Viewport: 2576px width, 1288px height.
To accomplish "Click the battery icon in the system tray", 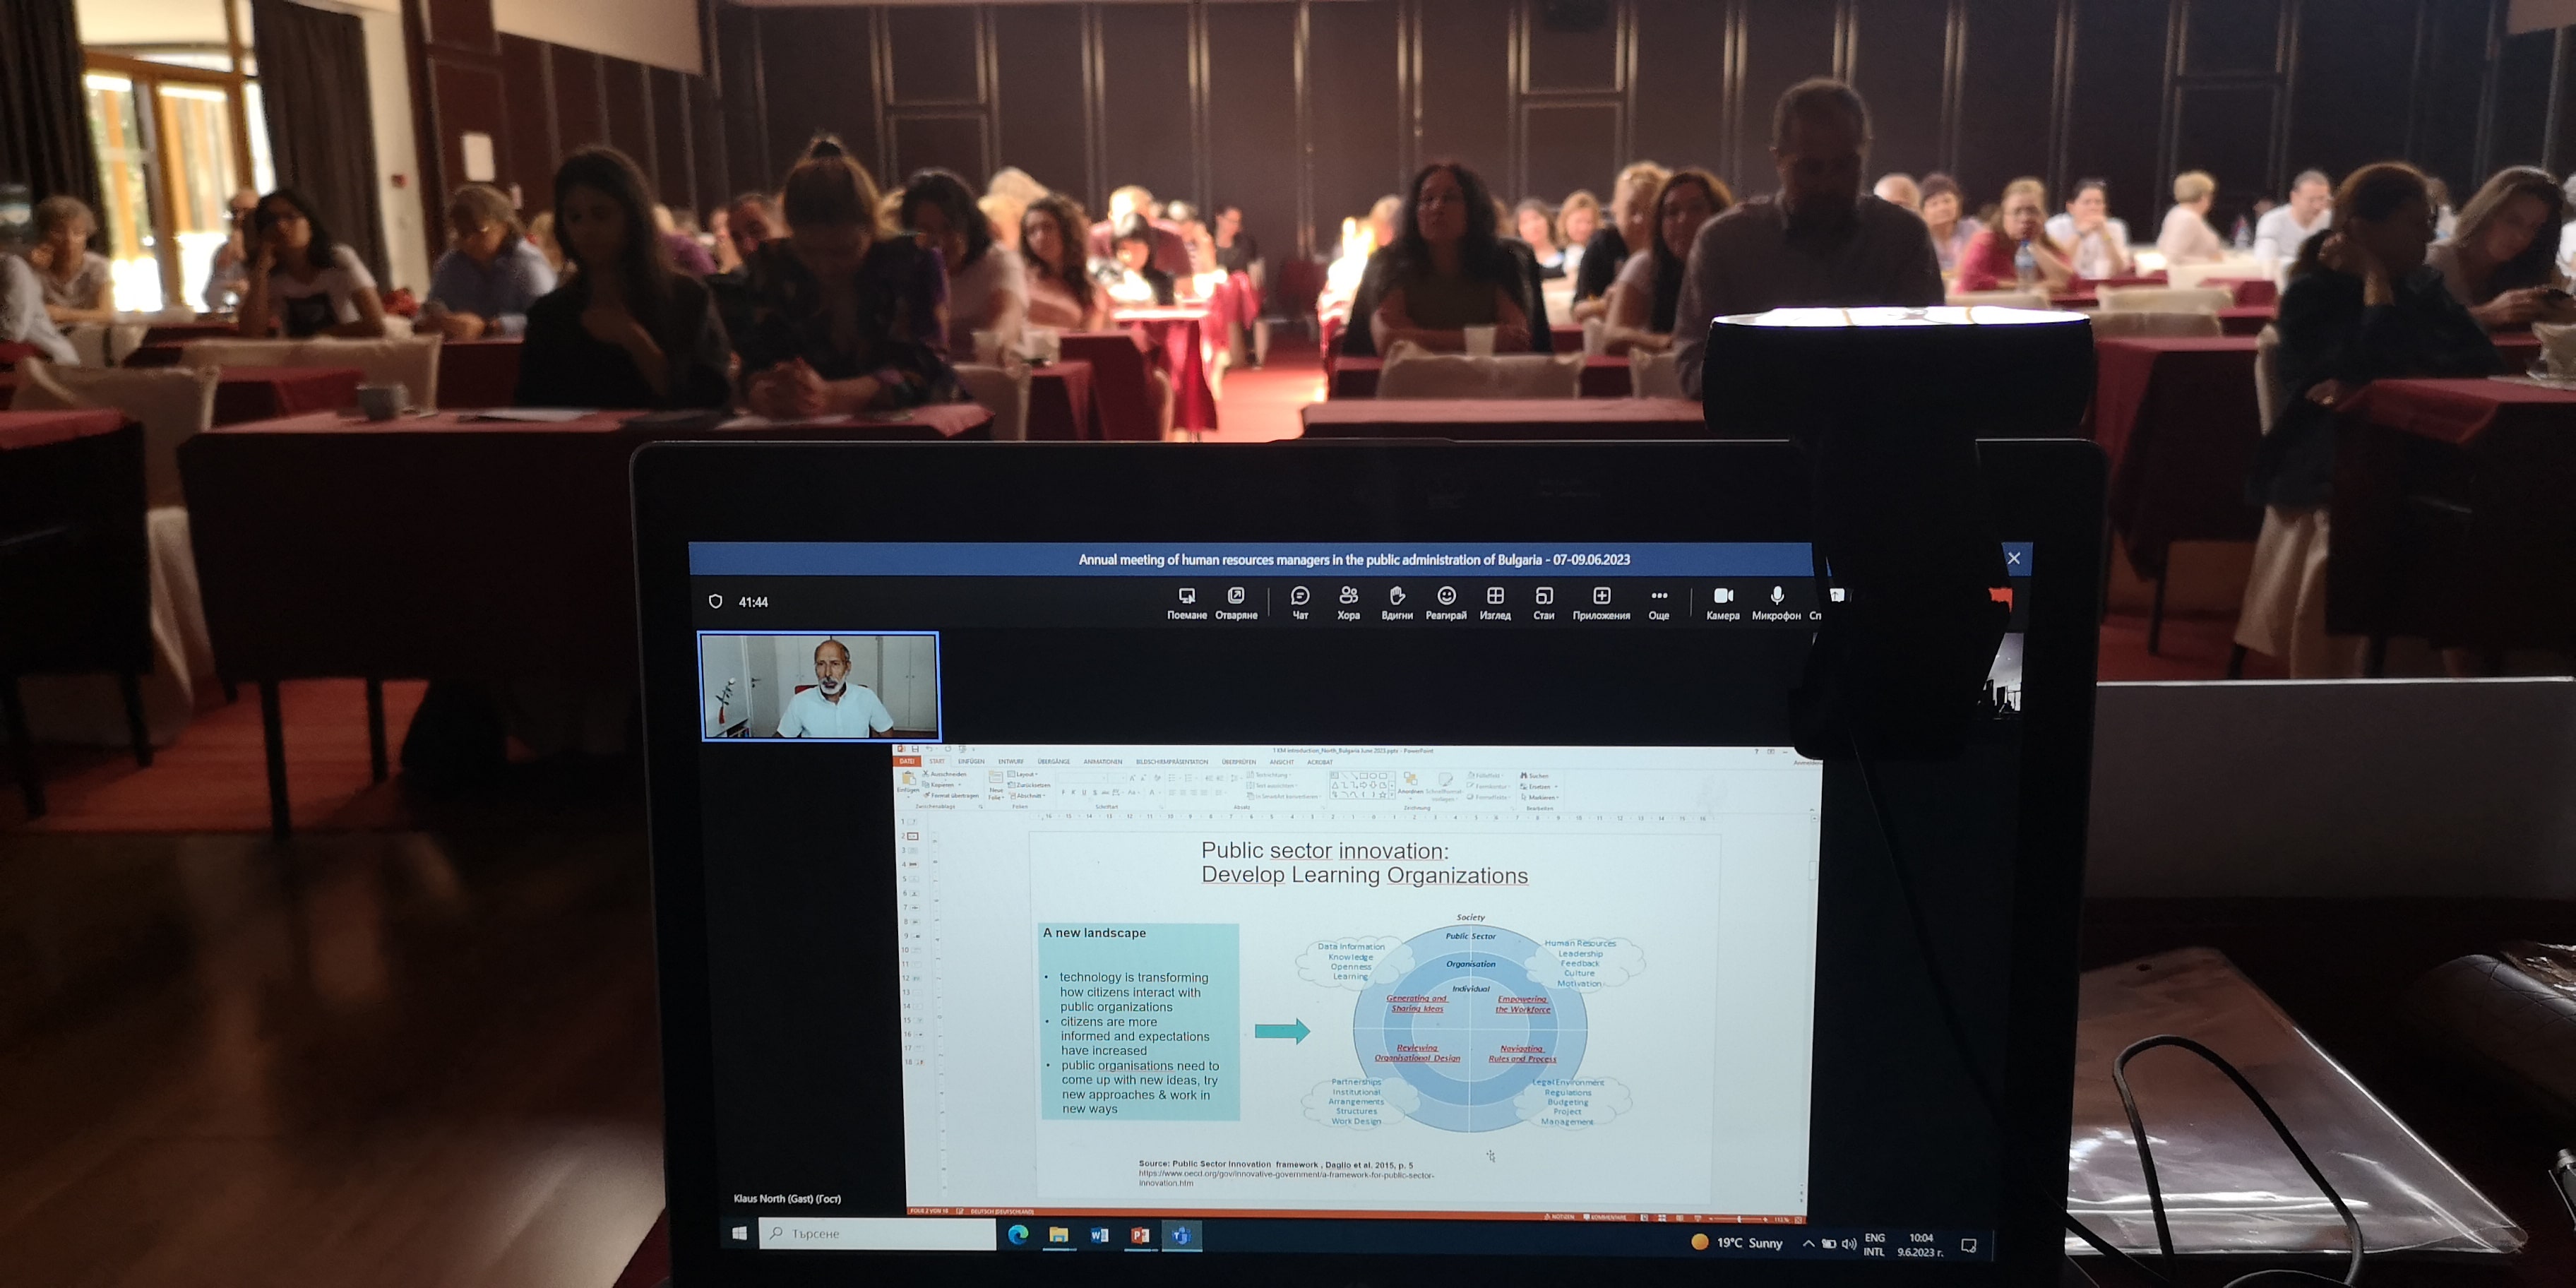I will pyautogui.click(x=1828, y=1243).
